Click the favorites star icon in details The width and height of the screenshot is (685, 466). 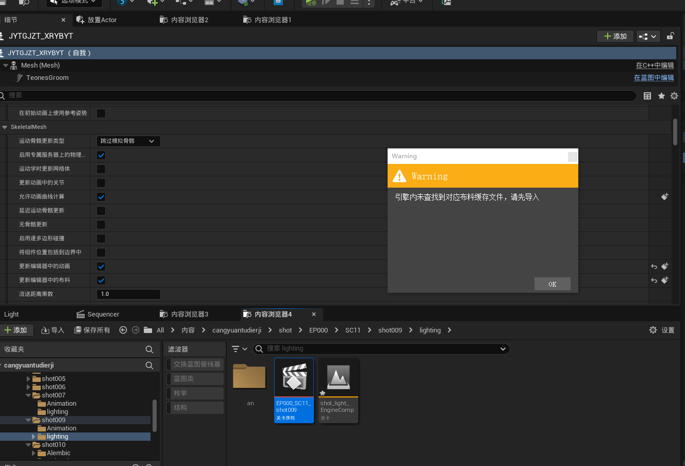click(661, 96)
